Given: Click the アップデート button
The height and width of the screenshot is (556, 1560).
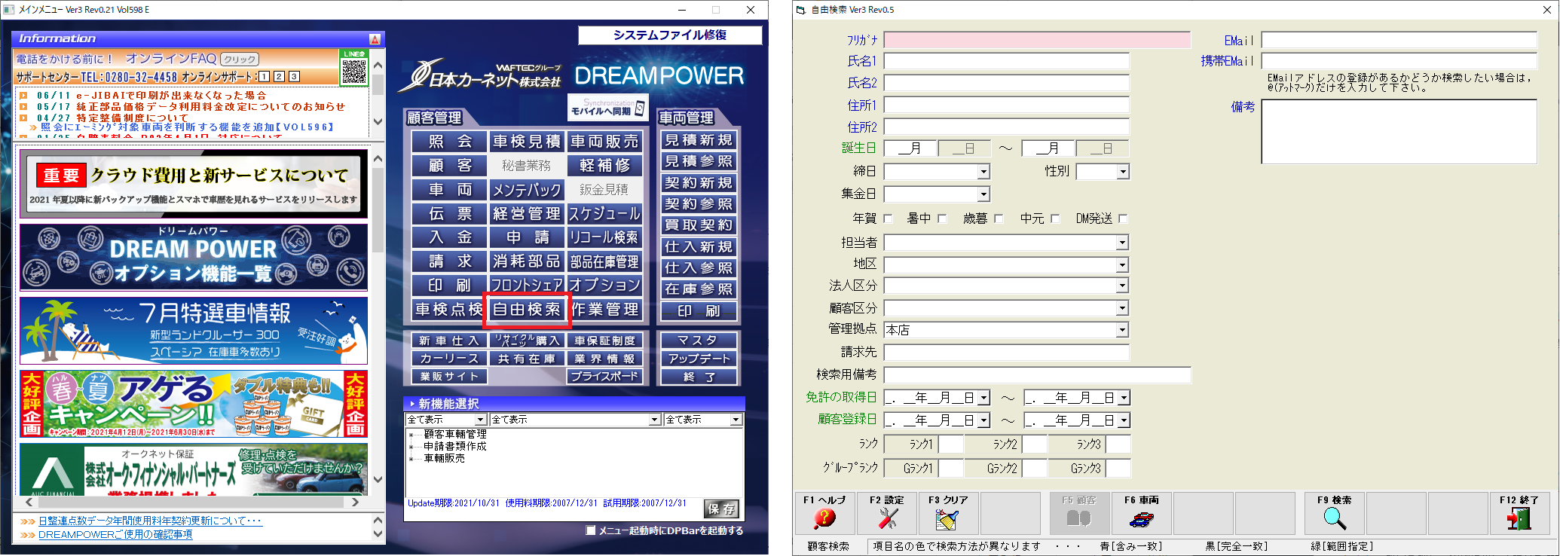Looking at the screenshot, I should tap(699, 359).
